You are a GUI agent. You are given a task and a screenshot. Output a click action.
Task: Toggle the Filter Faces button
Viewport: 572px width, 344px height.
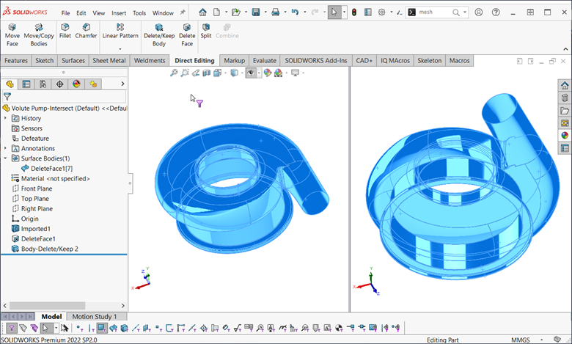coord(102,328)
